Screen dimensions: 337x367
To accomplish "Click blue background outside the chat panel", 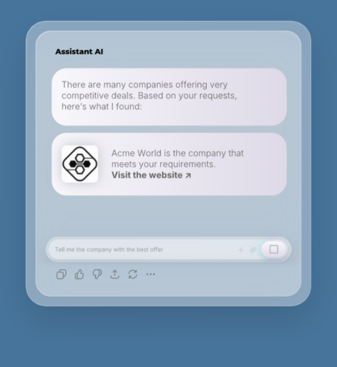I will click(168, 337).
